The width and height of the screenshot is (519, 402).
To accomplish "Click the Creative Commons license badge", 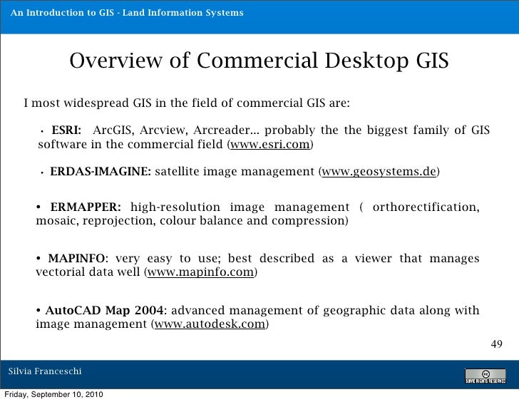I will [x=485, y=376].
